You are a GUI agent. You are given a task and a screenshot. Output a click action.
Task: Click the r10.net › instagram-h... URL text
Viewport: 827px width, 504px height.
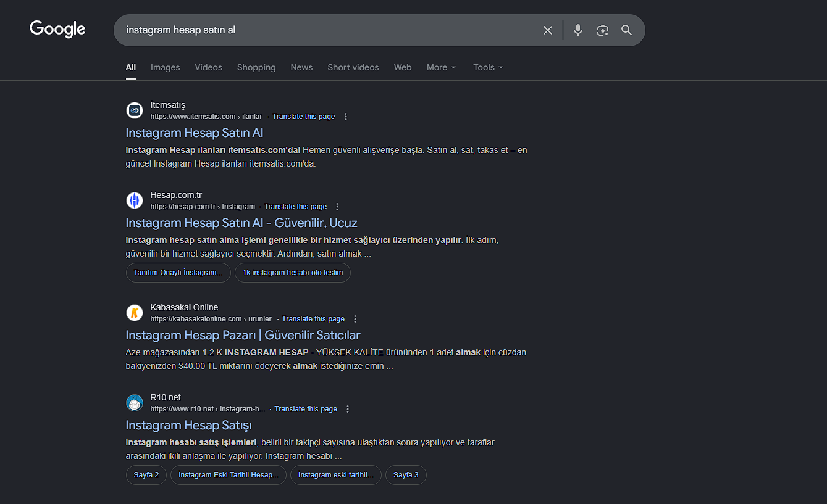(208, 409)
